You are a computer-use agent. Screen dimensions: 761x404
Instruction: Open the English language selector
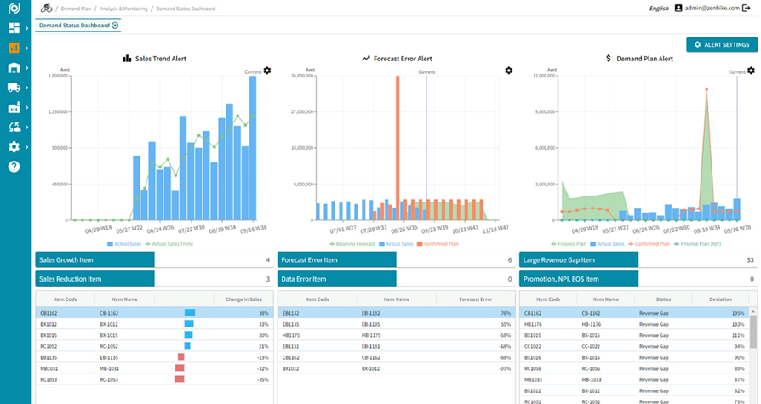[x=659, y=8]
